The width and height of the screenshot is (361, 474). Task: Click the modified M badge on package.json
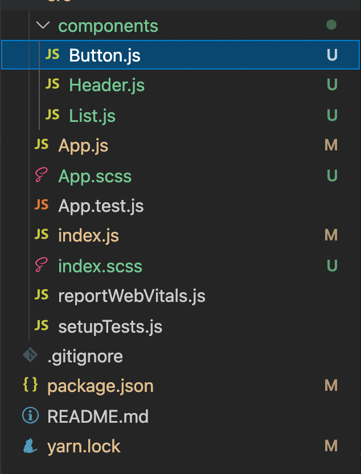point(331,386)
